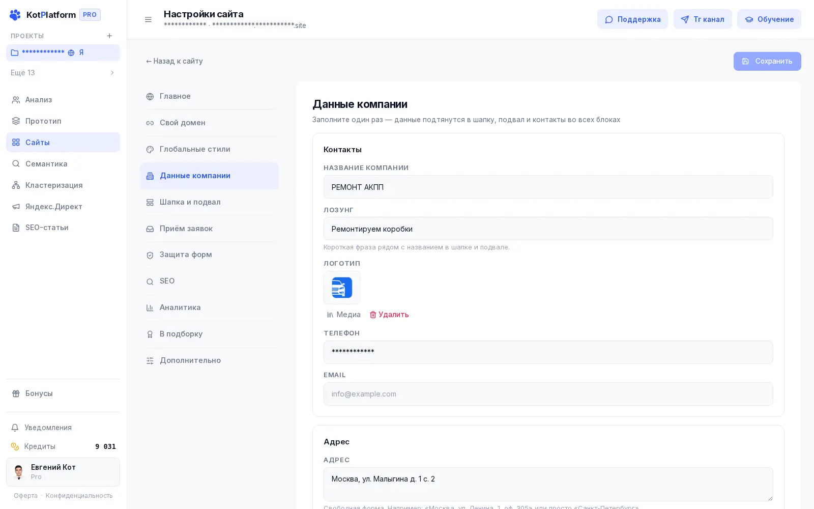Click the Дополнительно sliders icon
Viewport: 814px width, 509px height.
[x=150, y=361]
